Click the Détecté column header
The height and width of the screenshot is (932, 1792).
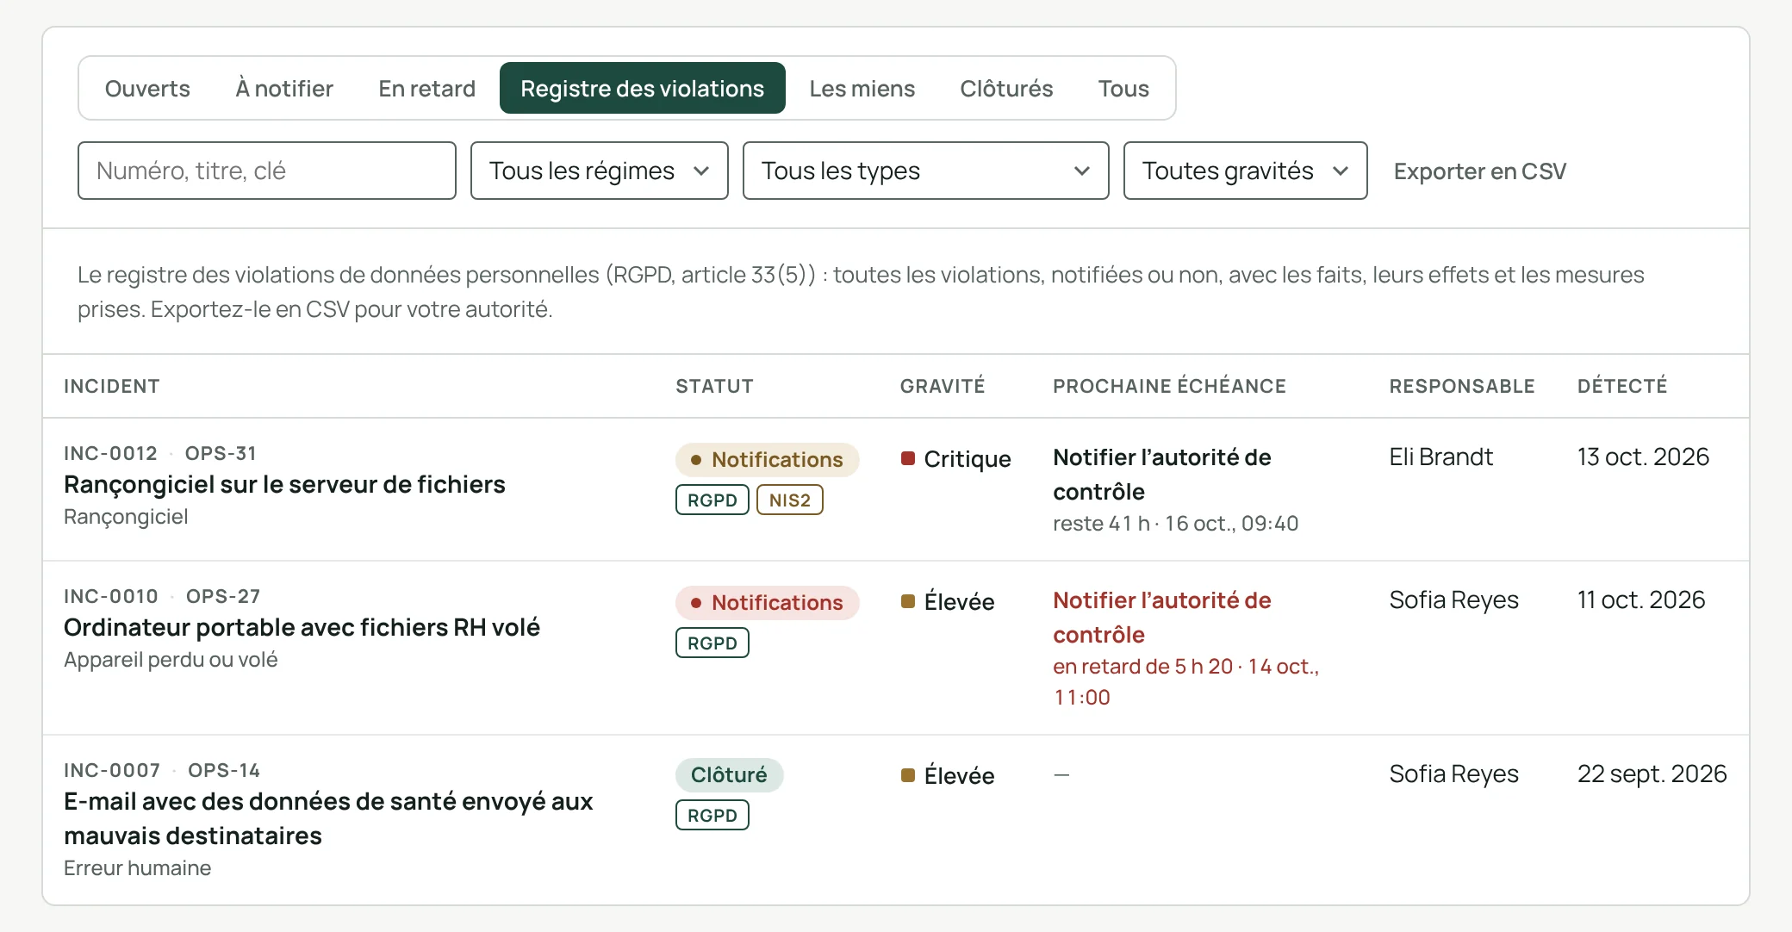tap(1622, 386)
